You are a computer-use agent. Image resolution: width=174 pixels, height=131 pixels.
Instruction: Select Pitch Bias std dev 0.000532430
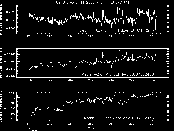(142, 74)
